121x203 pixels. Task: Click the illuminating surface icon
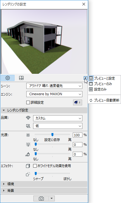28,154
